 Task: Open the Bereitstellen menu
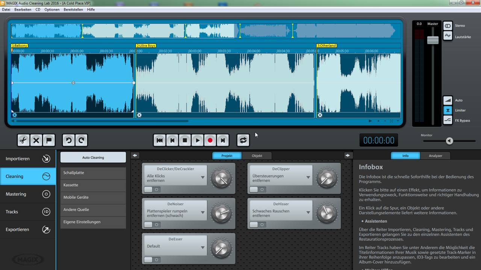73,9
